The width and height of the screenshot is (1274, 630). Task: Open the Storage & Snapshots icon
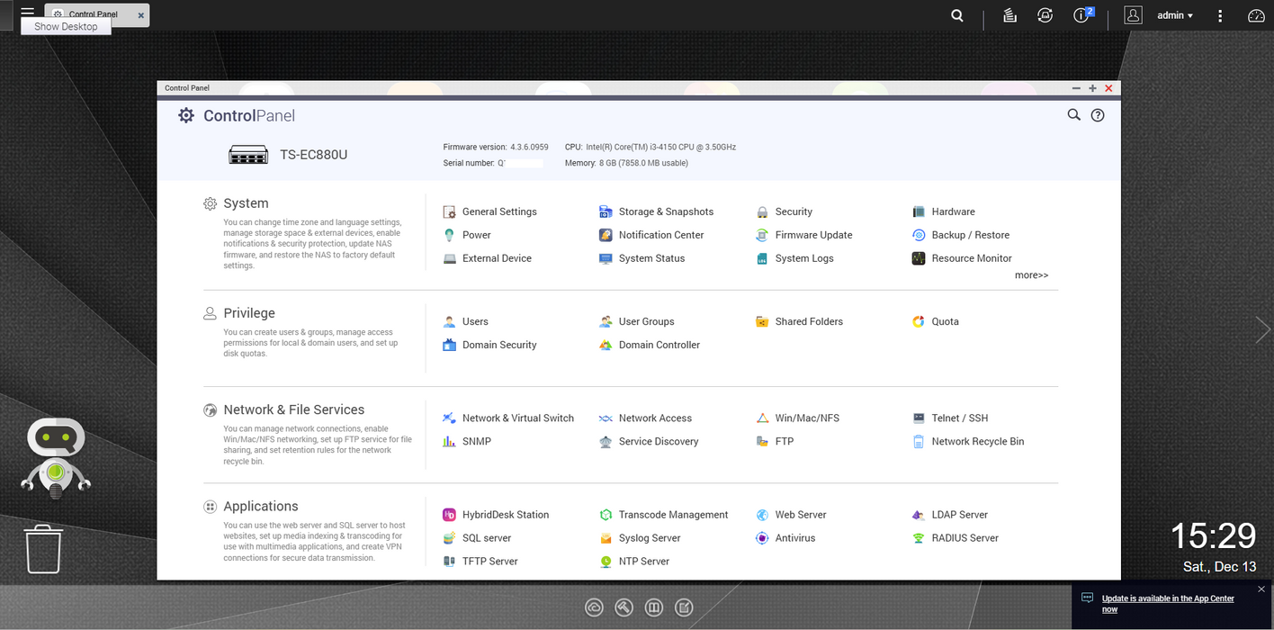click(606, 211)
